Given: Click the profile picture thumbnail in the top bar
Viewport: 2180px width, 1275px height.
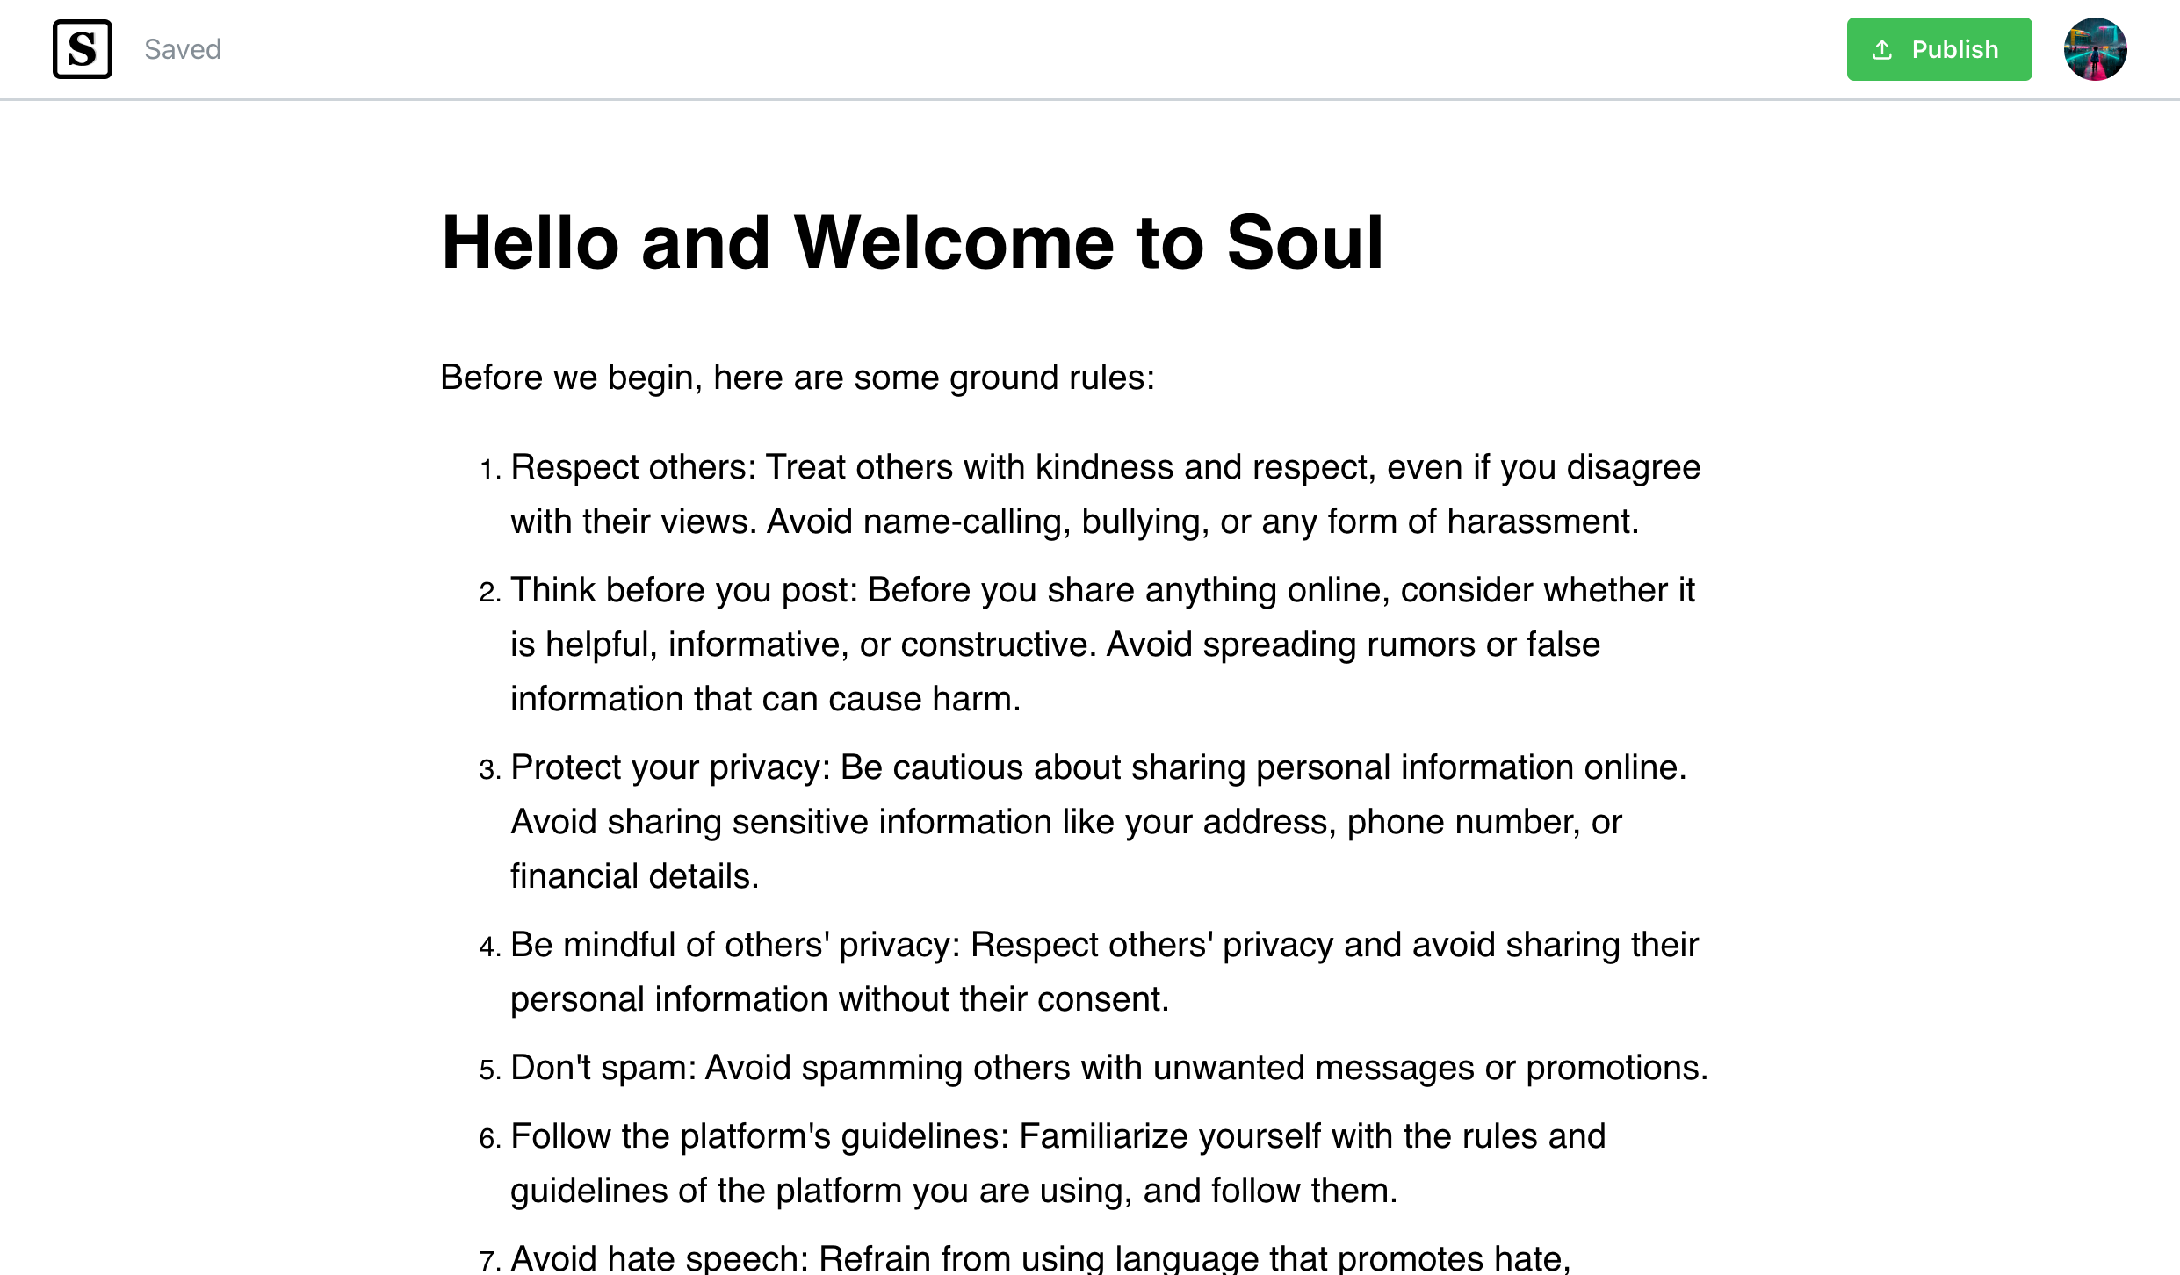Looking at the screenshot, I should pyautogui.click(x=2097, y=49).
